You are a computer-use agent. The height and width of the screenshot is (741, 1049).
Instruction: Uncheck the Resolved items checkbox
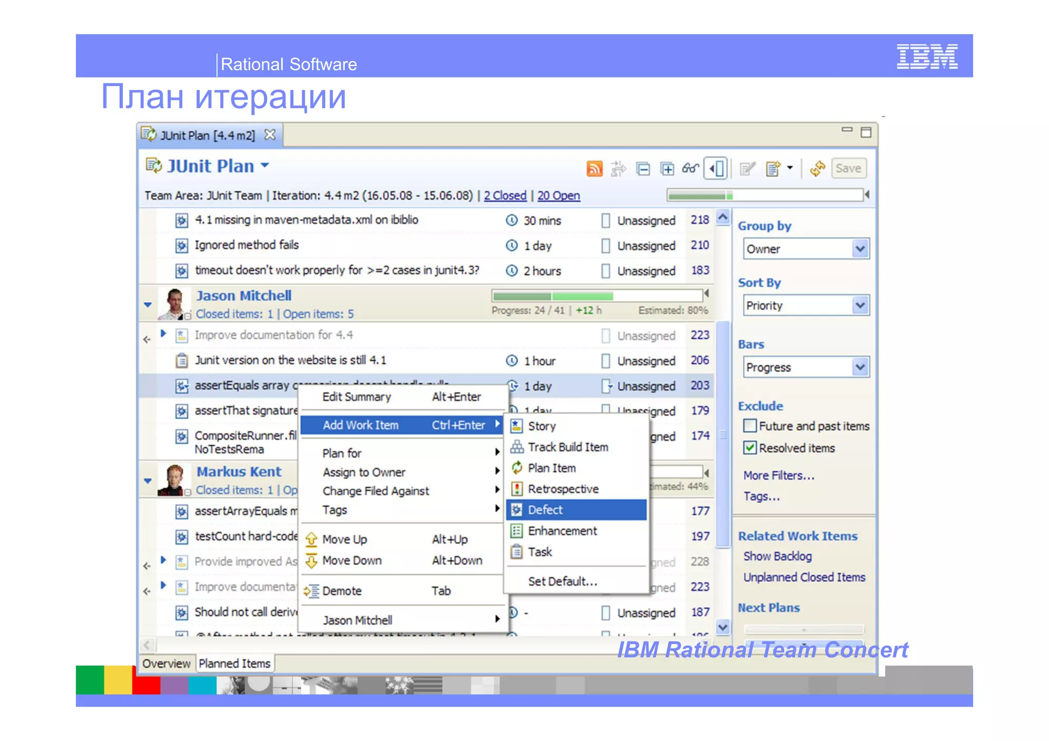(750, 448)
